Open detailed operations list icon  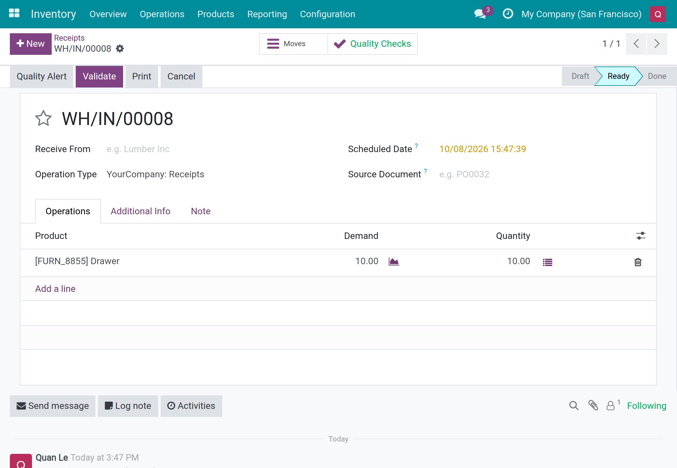(x=547, y=262)
